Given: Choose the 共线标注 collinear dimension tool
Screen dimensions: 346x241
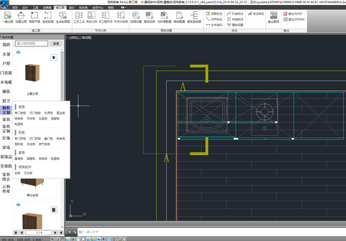Looking at the screenshot, I should tap(235, 19).
